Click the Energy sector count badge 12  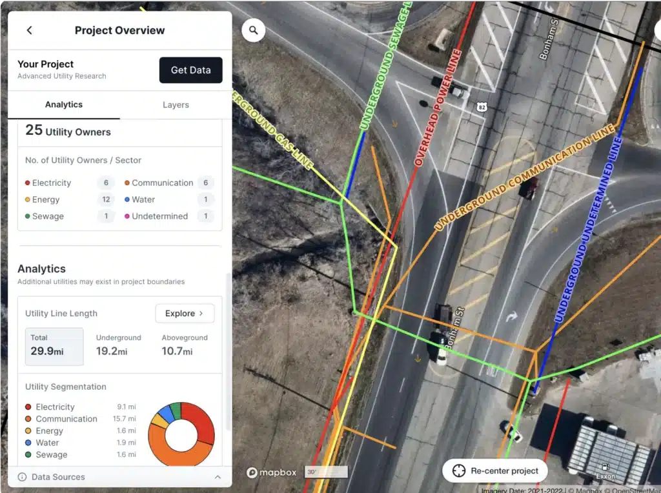(x=106, y=199)
